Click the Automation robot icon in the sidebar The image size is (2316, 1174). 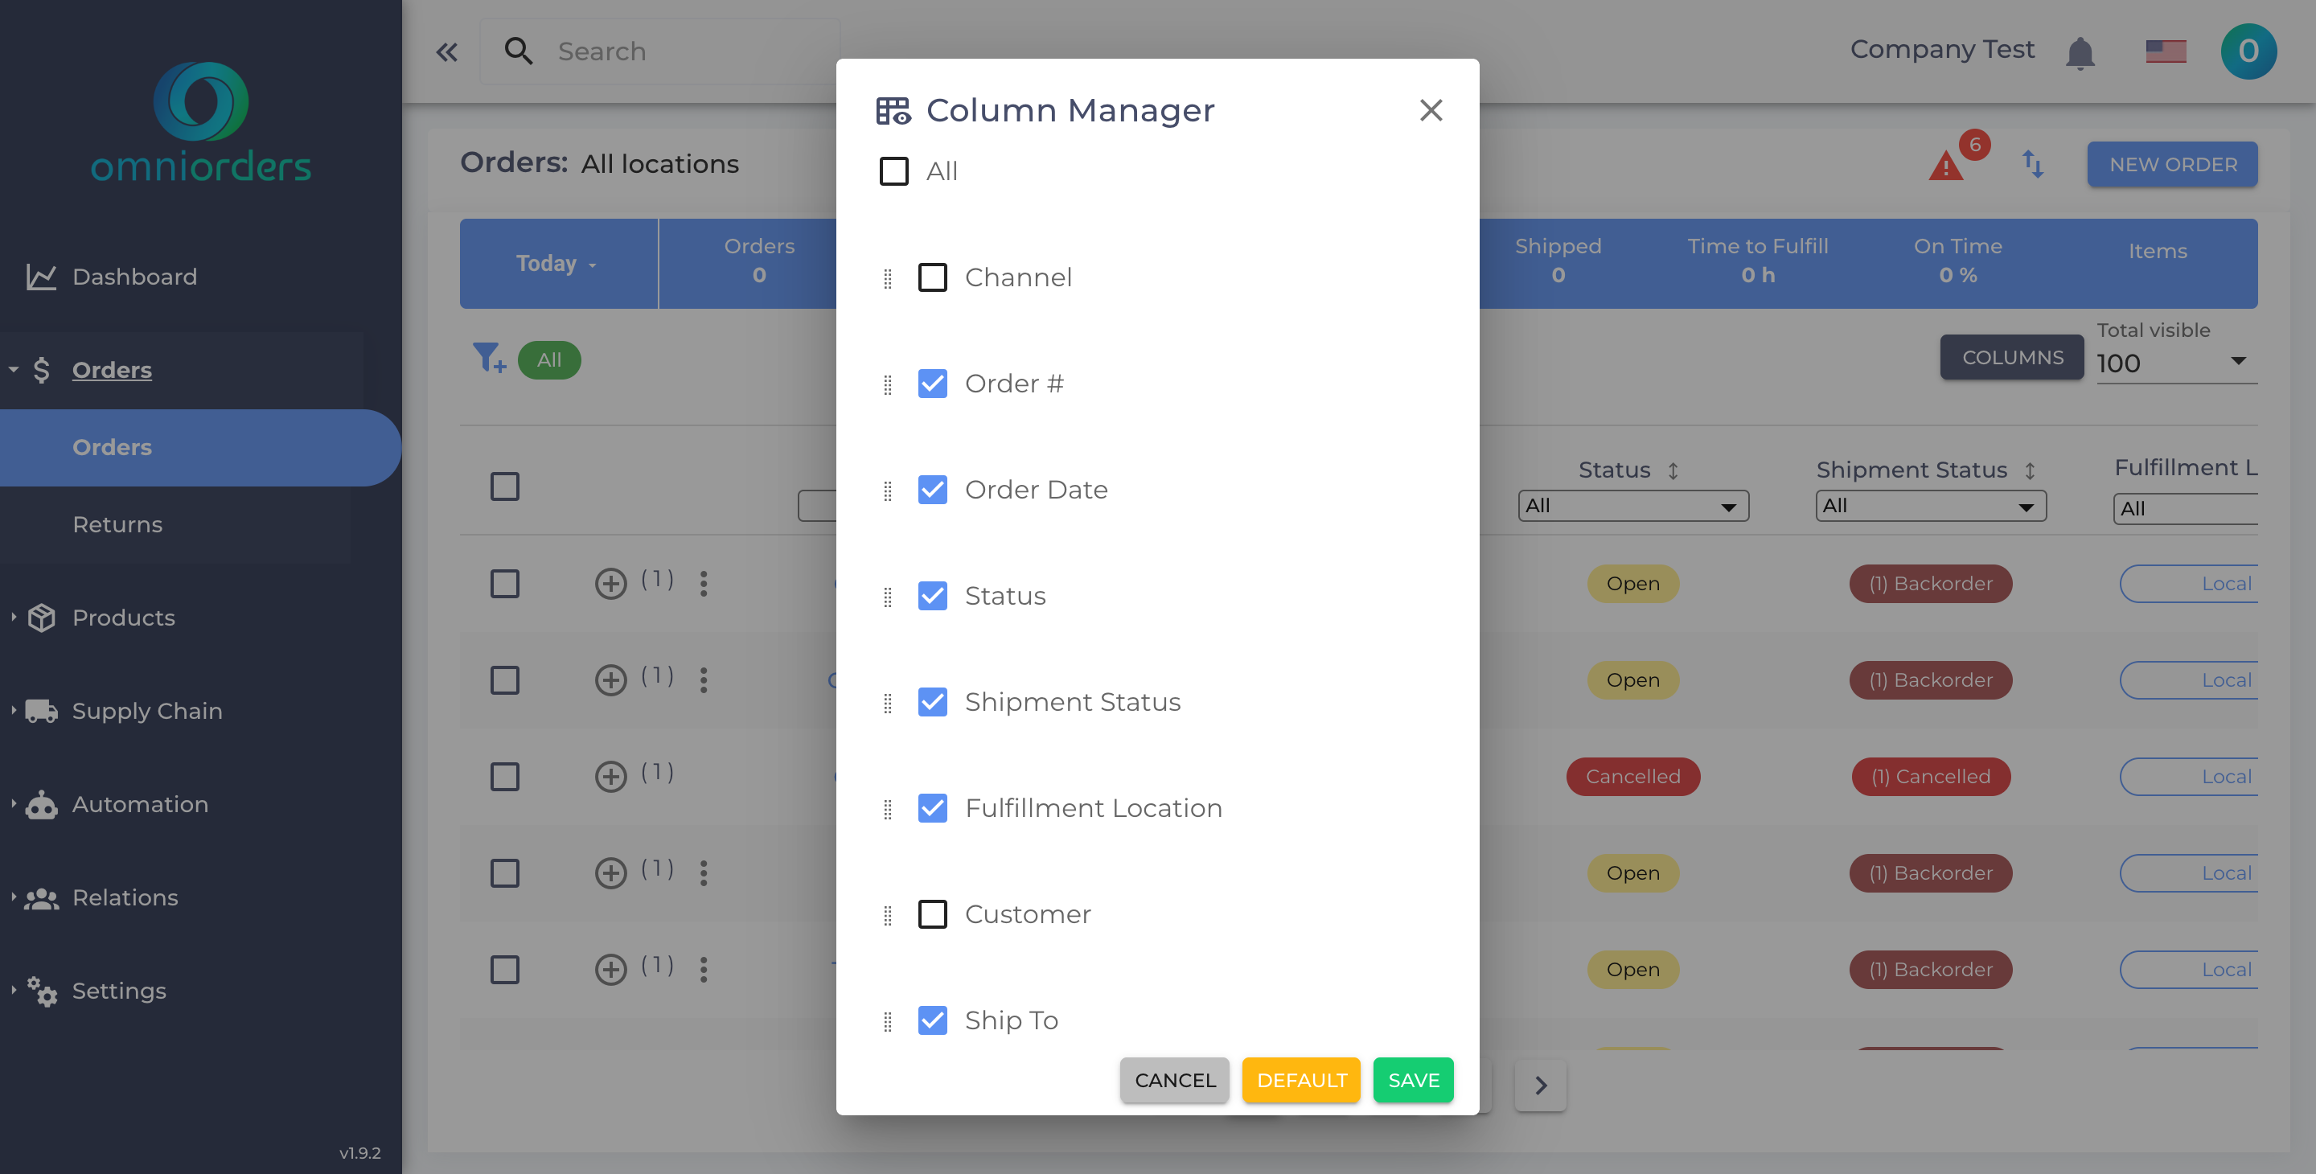tap(43, 803)
